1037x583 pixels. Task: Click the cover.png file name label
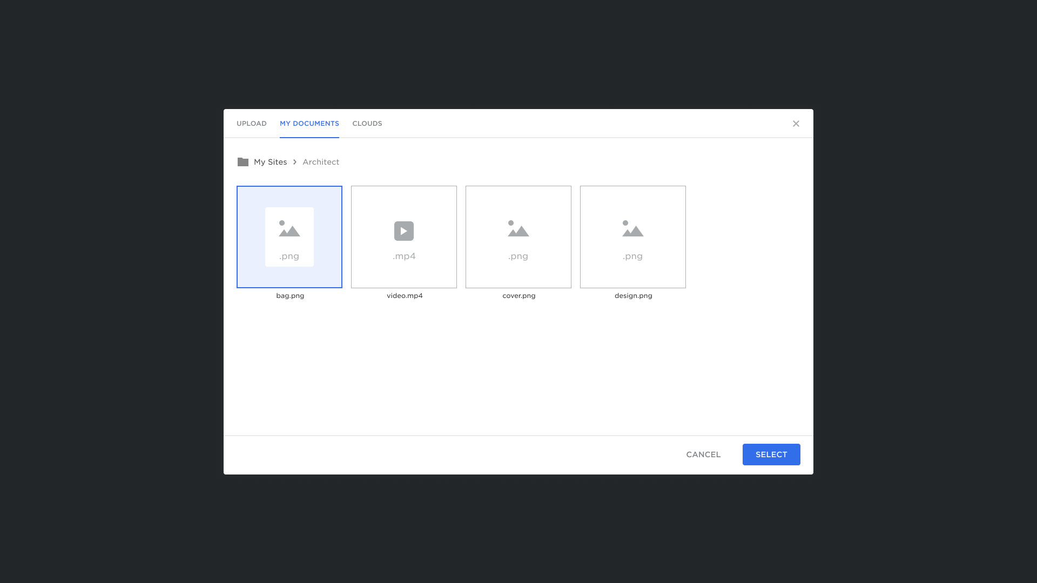[x=518, y=296]
